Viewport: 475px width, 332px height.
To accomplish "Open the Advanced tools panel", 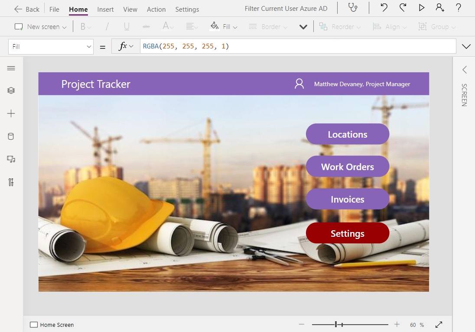I will coord(11,182).
